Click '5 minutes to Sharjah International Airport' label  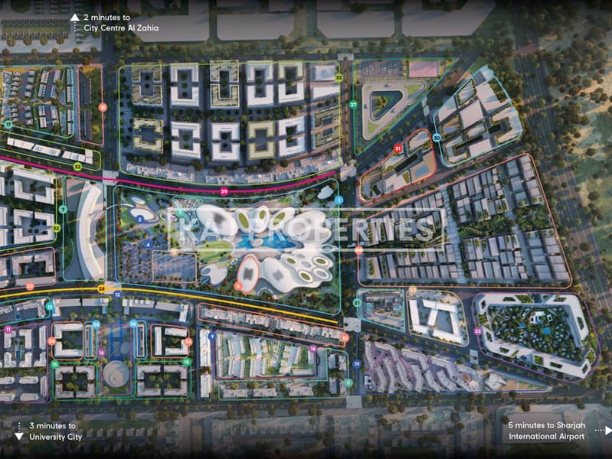click(546, 431)
